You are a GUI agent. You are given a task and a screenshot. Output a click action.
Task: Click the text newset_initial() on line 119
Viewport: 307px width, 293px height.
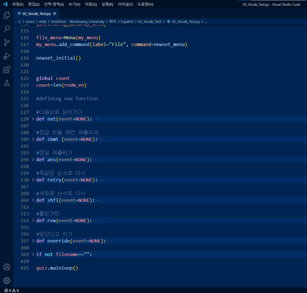click(58, 58)
